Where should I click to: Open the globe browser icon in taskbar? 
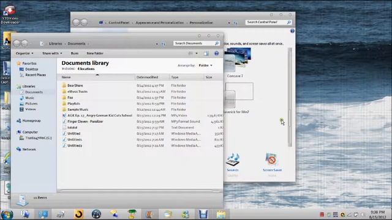coord(96,215)
